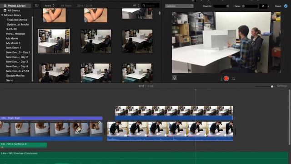Screen dimensions: 291x164
Task: Select the 3-23-20 event
Action: tap(11, 29)
